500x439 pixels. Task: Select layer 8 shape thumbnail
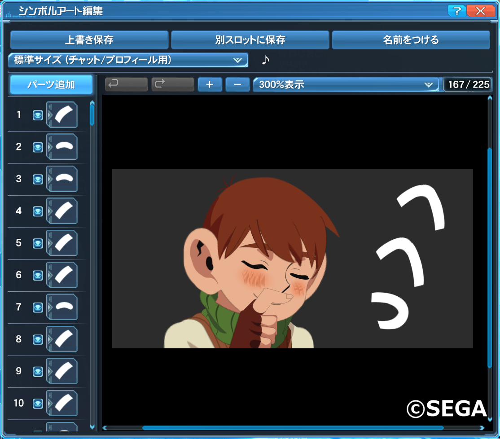tap(62, 339)
